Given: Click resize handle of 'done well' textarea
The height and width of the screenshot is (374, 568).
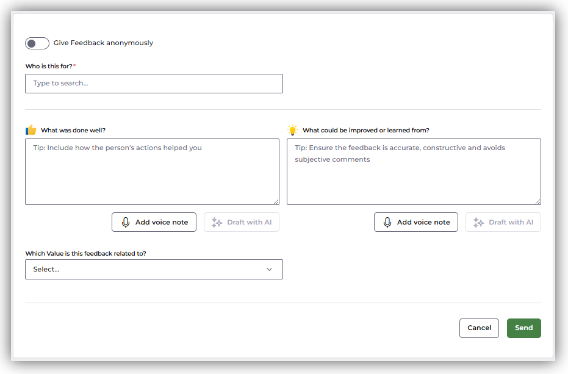Looking at the screenshot, I should pos(276,201).
